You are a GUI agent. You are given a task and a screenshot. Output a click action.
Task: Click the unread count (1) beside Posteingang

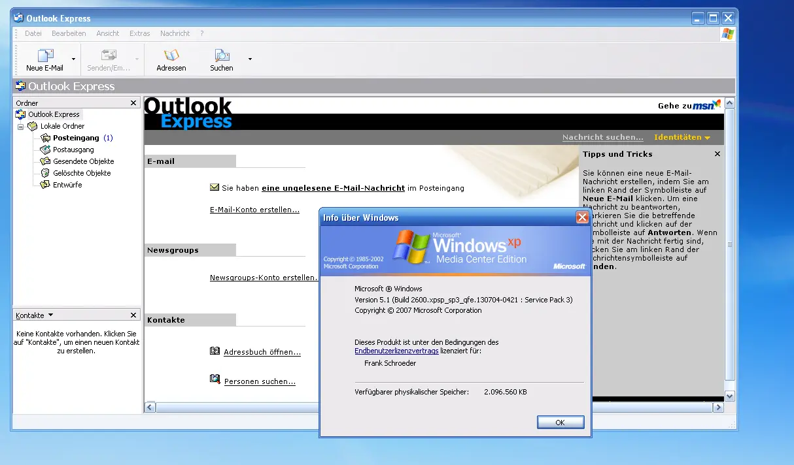point(108,138)
